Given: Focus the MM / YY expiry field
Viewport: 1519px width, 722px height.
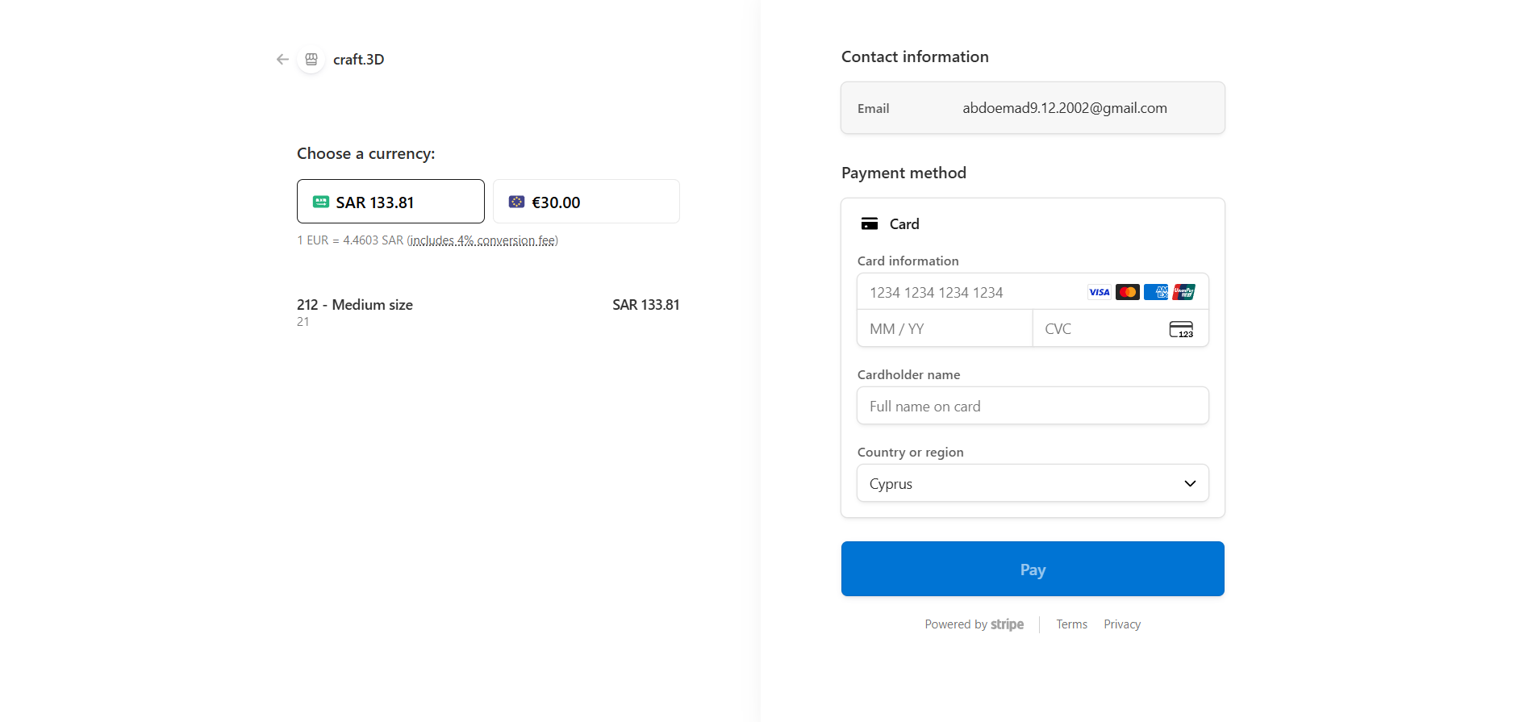Looking at the screenshot, I should 945,328.
